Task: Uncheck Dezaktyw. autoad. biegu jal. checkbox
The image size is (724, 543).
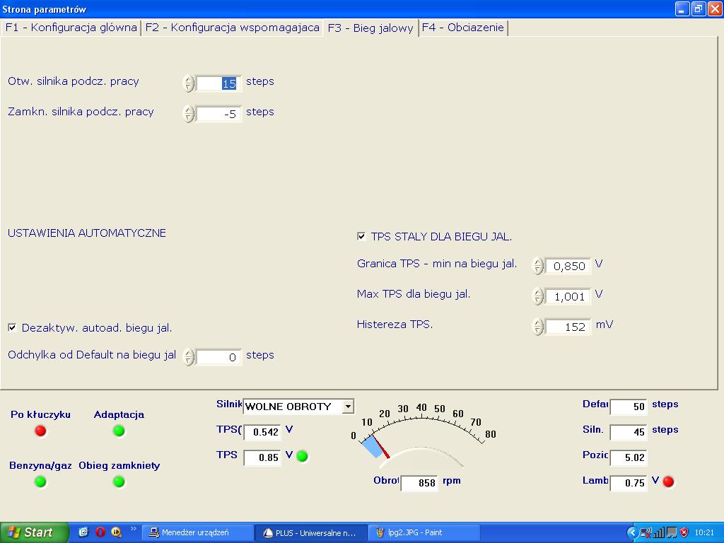Action: tap(12, 328)
